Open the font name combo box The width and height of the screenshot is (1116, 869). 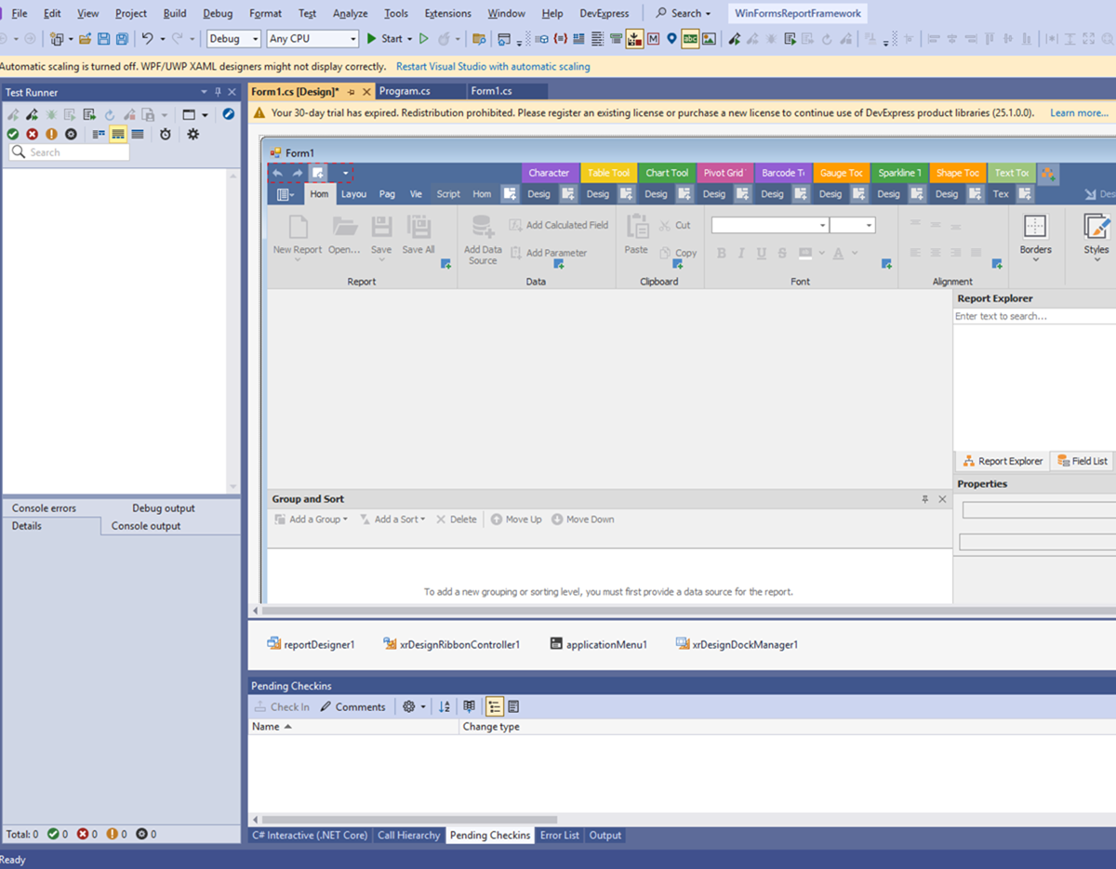[770, 225]
